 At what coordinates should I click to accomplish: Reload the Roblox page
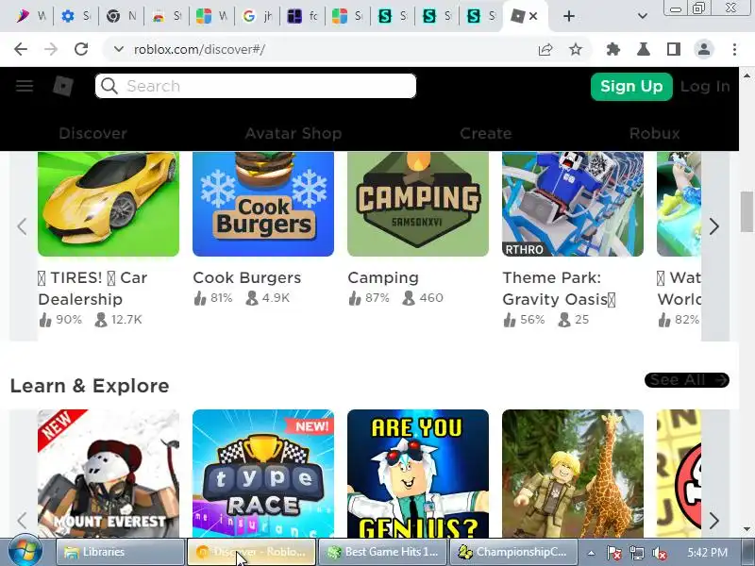coord(81,49)
